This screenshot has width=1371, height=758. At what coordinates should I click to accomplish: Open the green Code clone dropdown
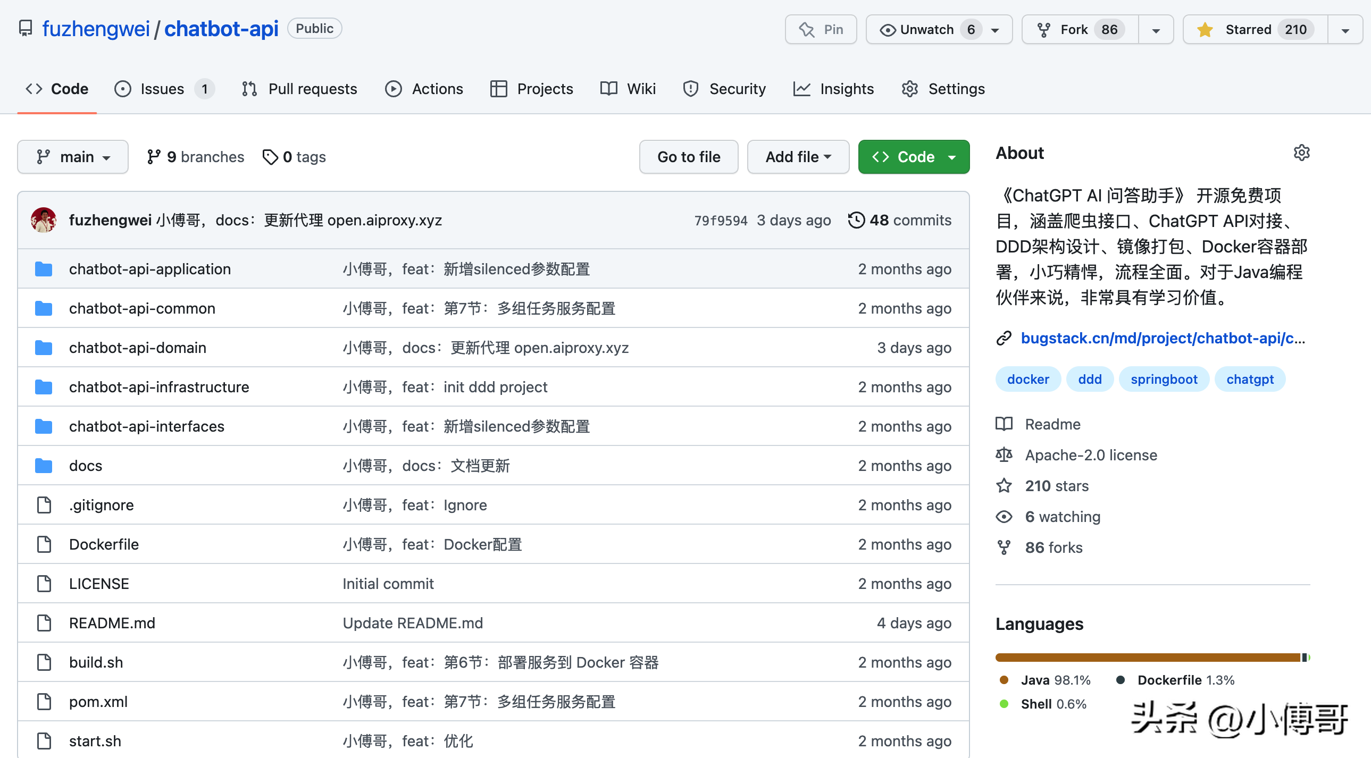pos(913,157)
